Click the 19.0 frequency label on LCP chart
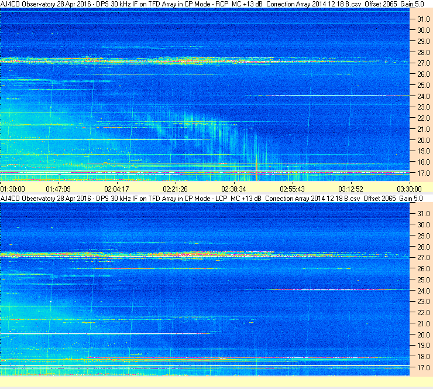 (x=423, y=345)
